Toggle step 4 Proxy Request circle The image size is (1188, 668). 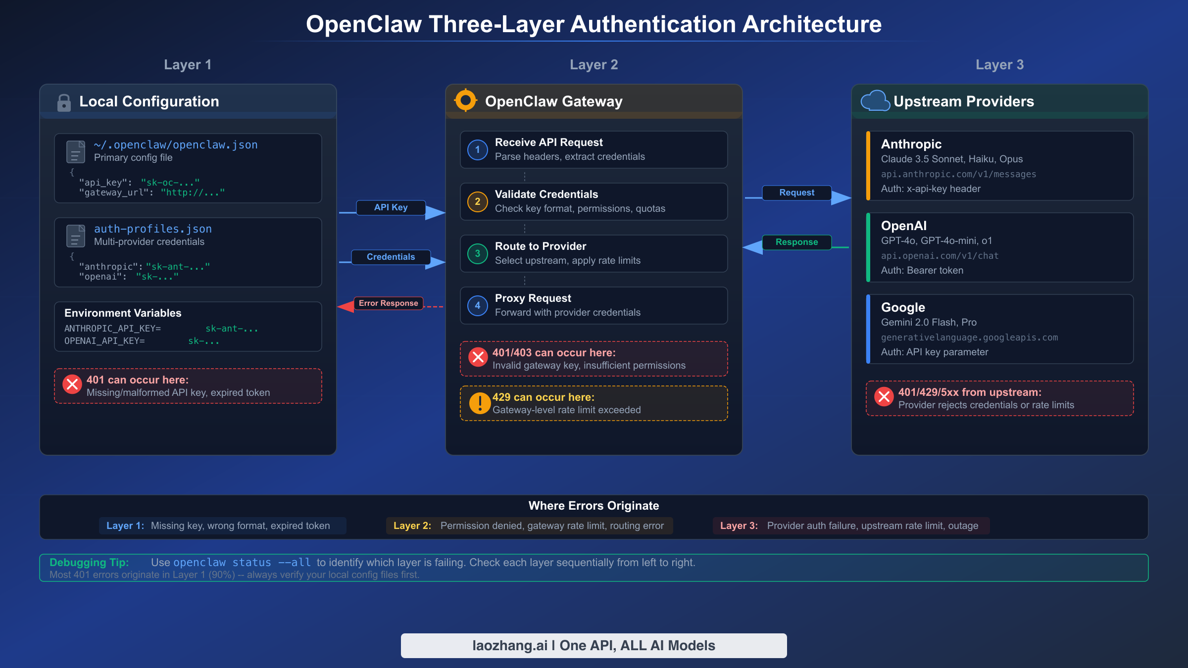(x=477, y=305)
